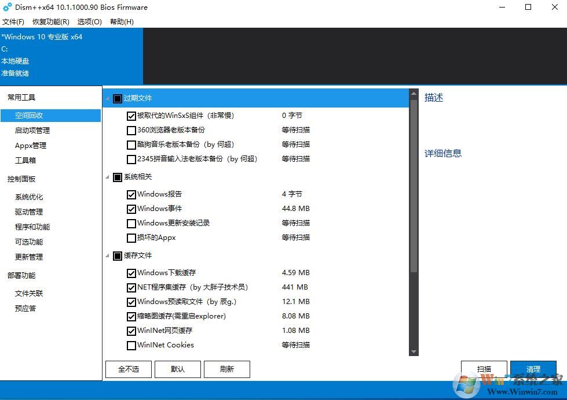567x400 pixels.
Task: Click the 1.08 MB size value
Action: click(x=296, y=331)
